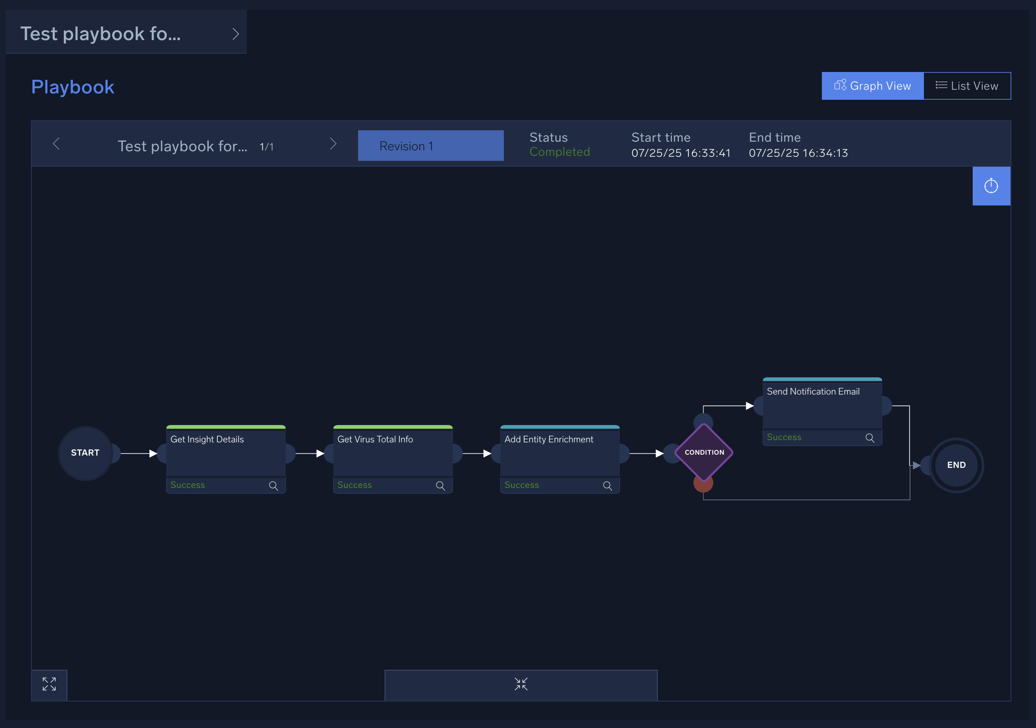Expand the Test playbook breadcrumb chevron
Viewport: 1036px width, 728px height.
point(236,34)
